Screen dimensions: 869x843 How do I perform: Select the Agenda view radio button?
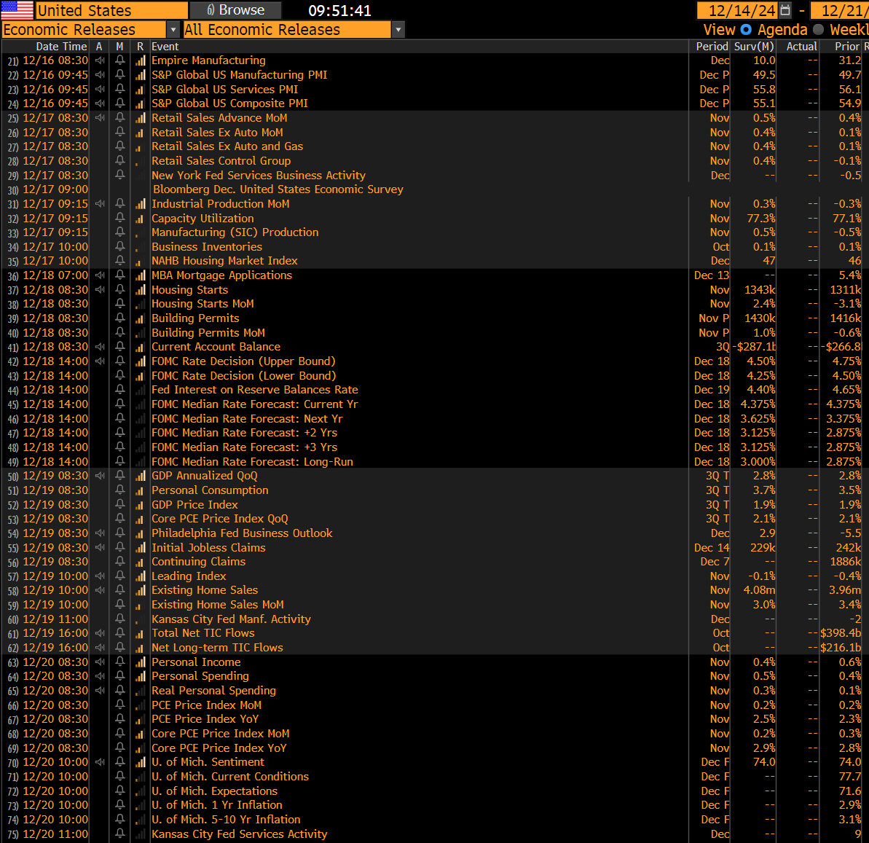[746, 29]
